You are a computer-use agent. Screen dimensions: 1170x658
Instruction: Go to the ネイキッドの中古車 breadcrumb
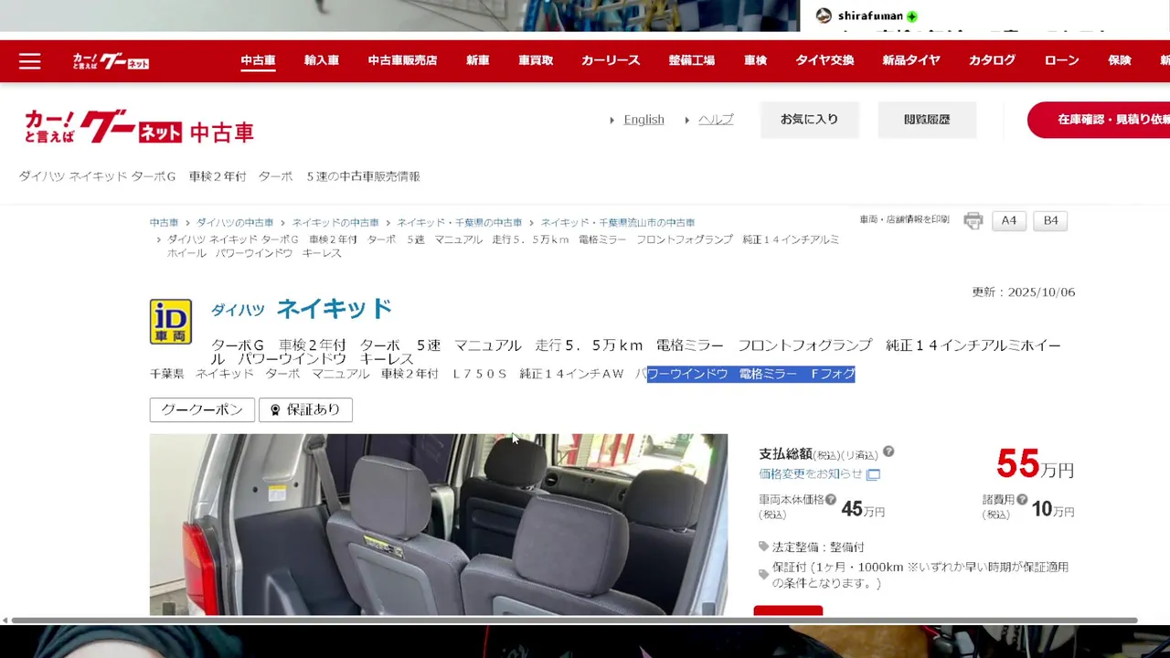pyautogui.click(x=335, y=223)
